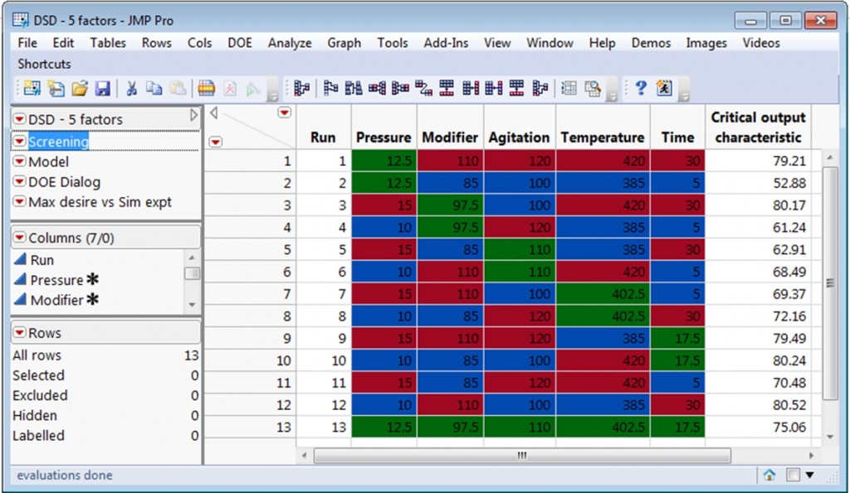This screenshot has height=493, width=850.
Task: Click the blue triangle icon beside Modifier column
Action: coord(20,299)
